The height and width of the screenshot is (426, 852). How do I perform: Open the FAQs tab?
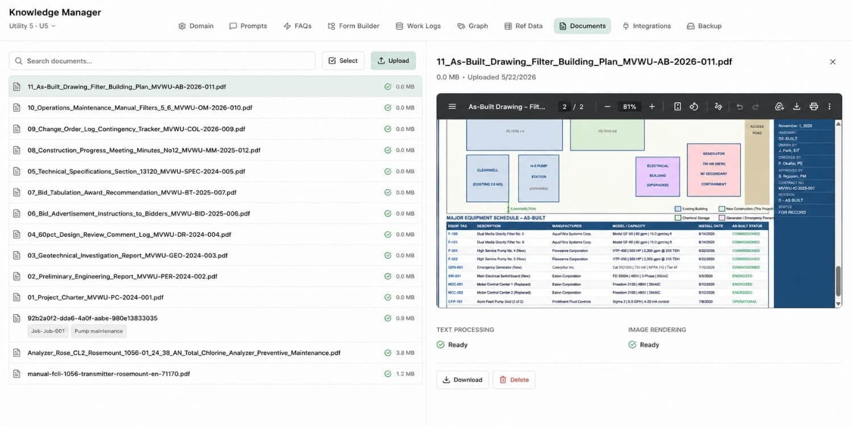(x=298, y=26)
